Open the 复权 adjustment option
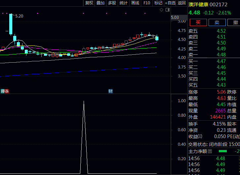 pyautogui.click(x=89, y=3)
